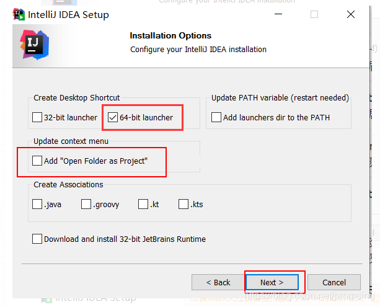Click the Create Associations group label

click(69, 185)
